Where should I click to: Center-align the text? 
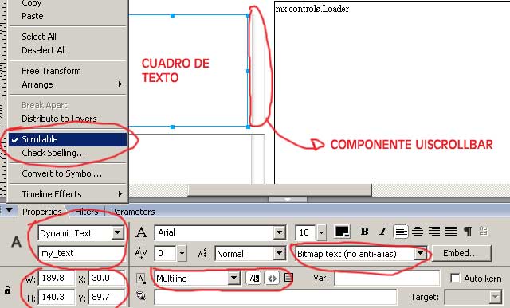point(418,232)
